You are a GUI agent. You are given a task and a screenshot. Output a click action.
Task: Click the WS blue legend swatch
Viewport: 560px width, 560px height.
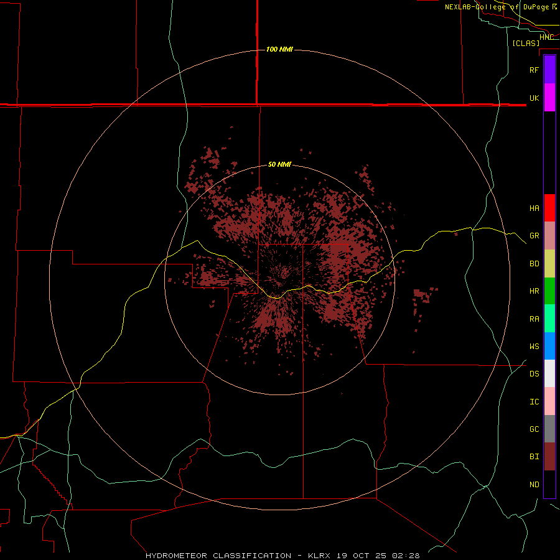pyautogui.click(x=549, y=346)
